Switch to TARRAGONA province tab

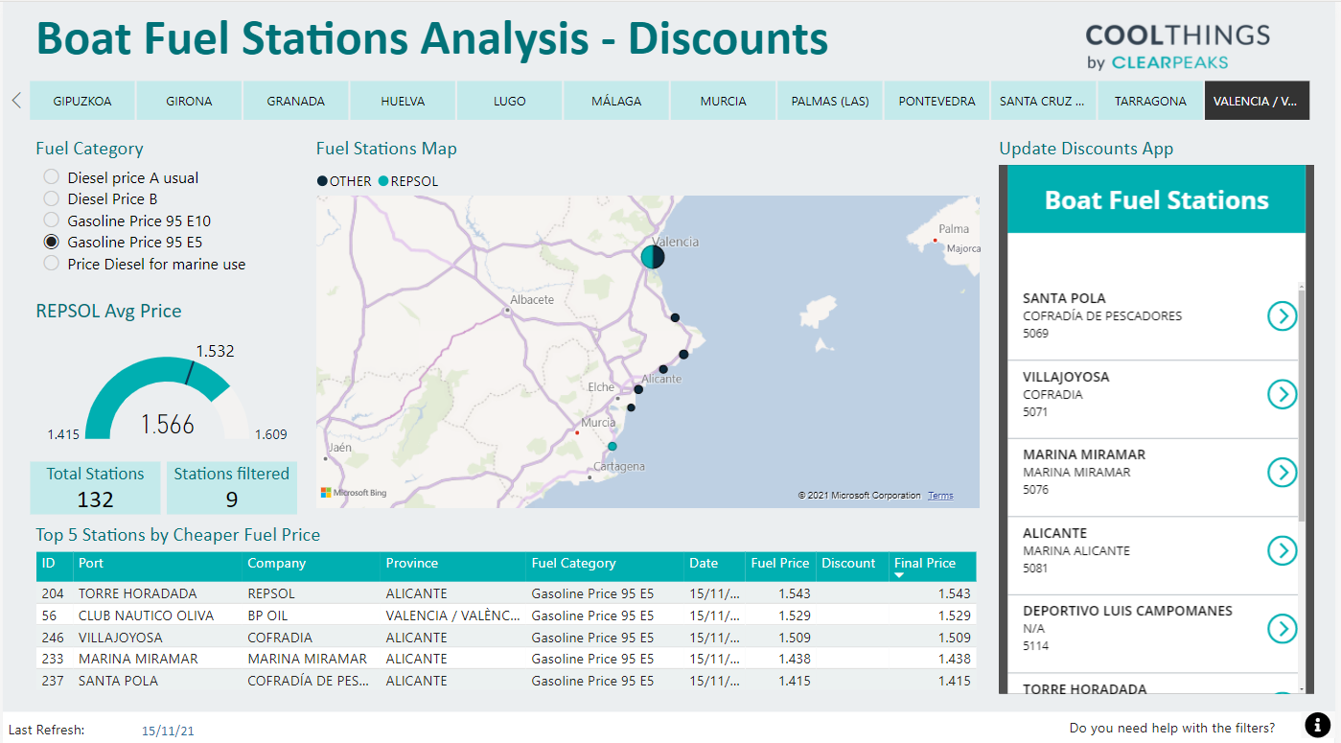pyautogui.click(x=1150, y=101)
